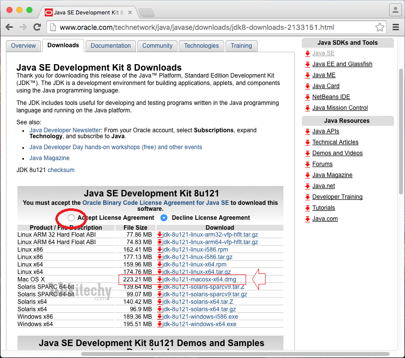This screenshot has width=405, height=358.
Task: Switch to the Overview tab
Action: coord(23,46)
